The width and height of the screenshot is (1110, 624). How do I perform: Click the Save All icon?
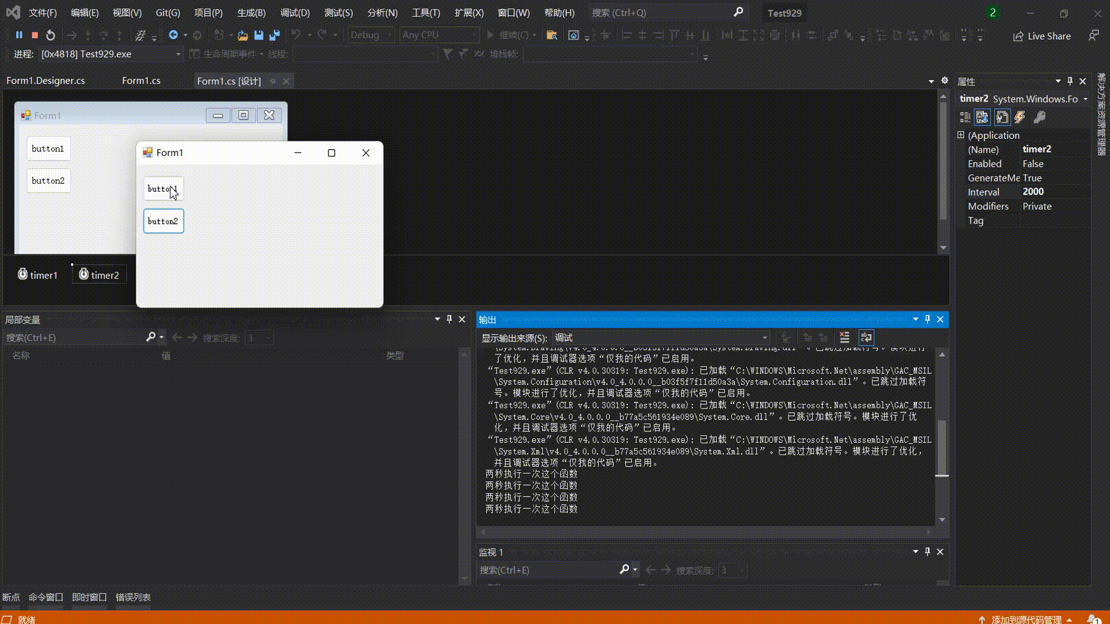point(275,35)
